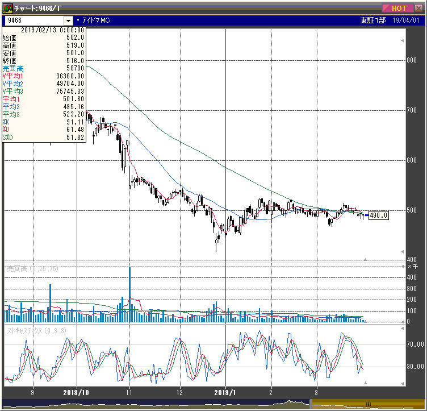Click the 東証1部 market label
Image resolution: width=427 pixels, height=411 pixels.
[x=372, y=20]
